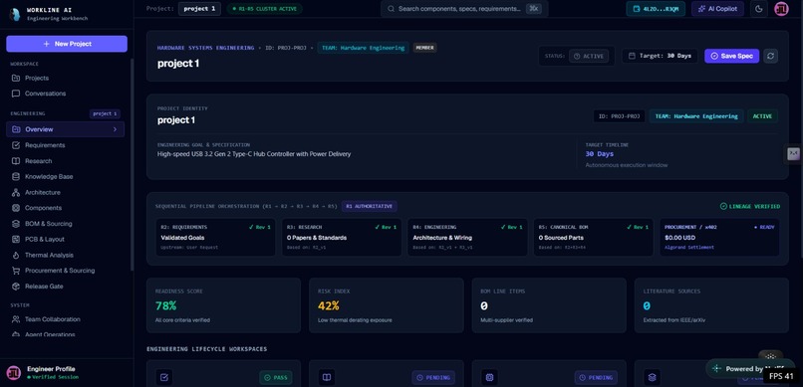Open the R2: Requirements Validated Goals card
This screenshot has width=803, height=387.
pyautogui.click(x=215, y=238)
